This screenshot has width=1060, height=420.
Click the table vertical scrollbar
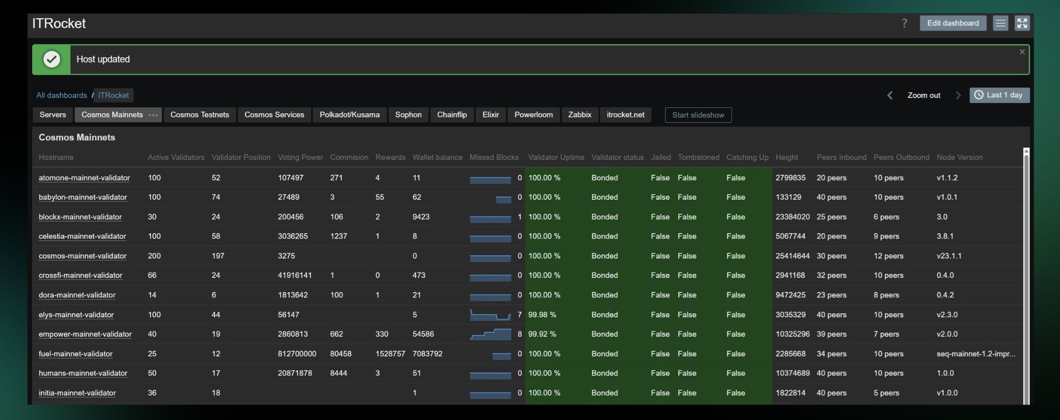click(1026, 276)
